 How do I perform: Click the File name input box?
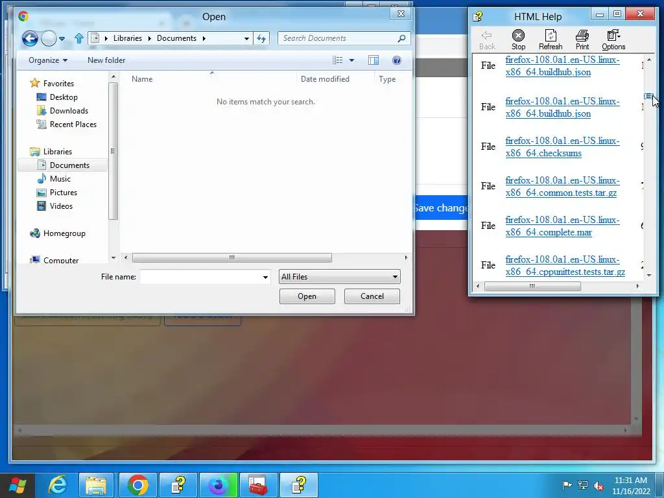click(200, 277)
